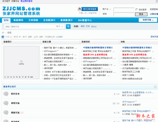Screen dimensions: 158x122
Task: Click the 交友 hot search keyword
Action: click(88, 26)
